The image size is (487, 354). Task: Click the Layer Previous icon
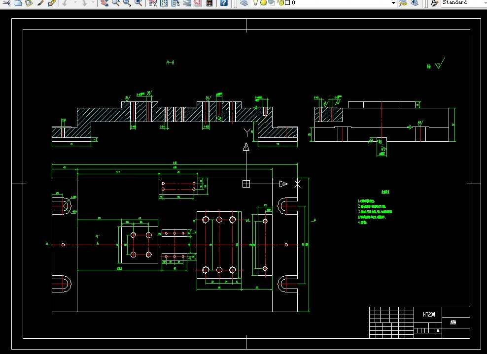pos(415,3)
